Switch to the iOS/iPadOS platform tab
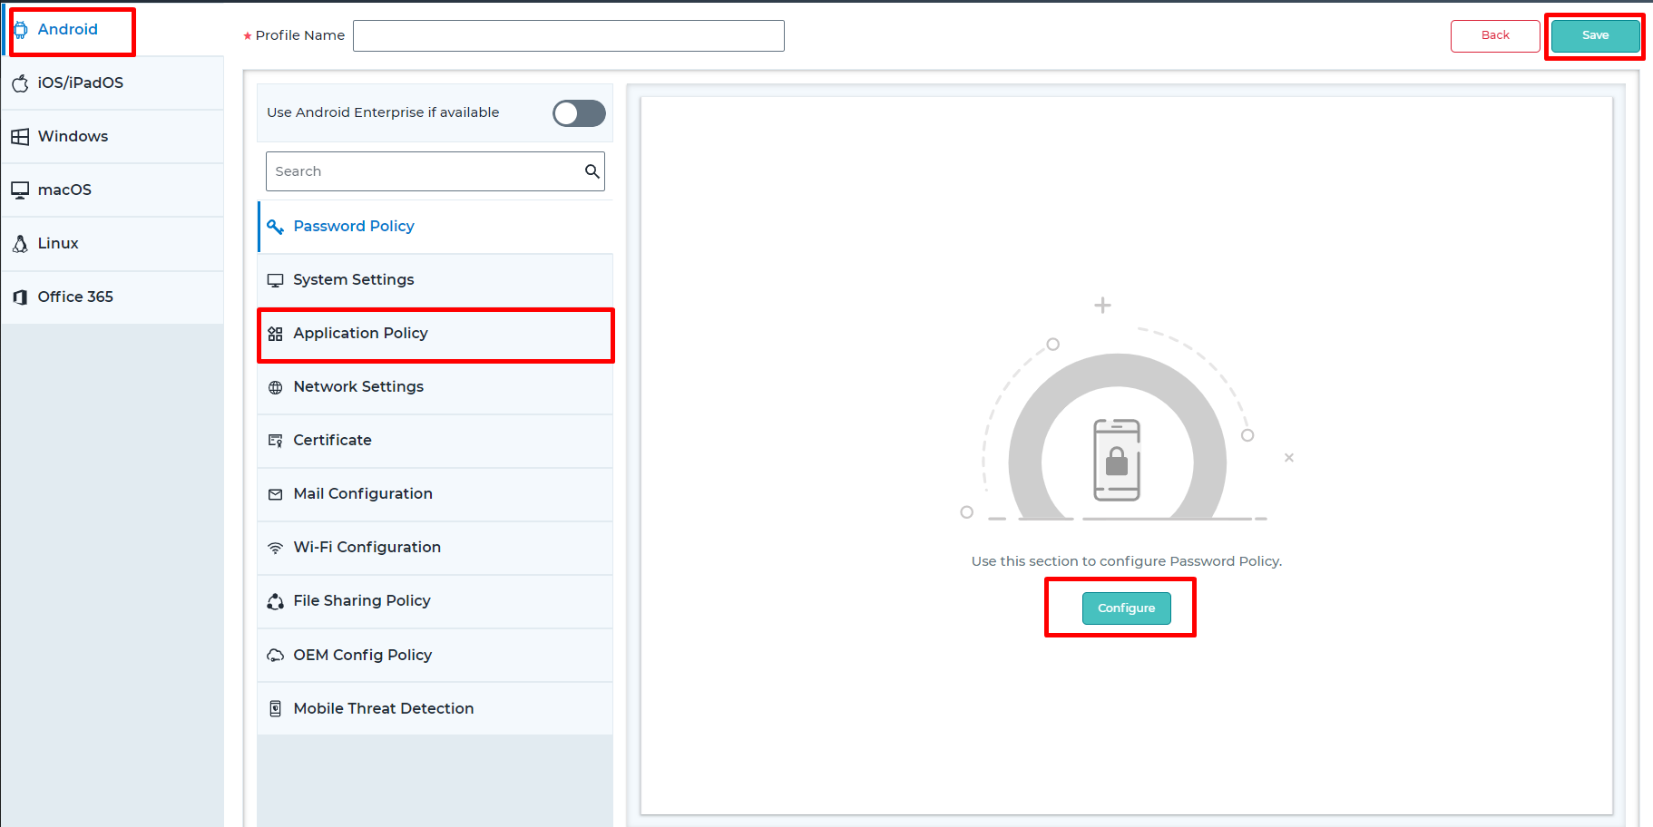Viewport: 1653px width, 827px height. [80, 83]
